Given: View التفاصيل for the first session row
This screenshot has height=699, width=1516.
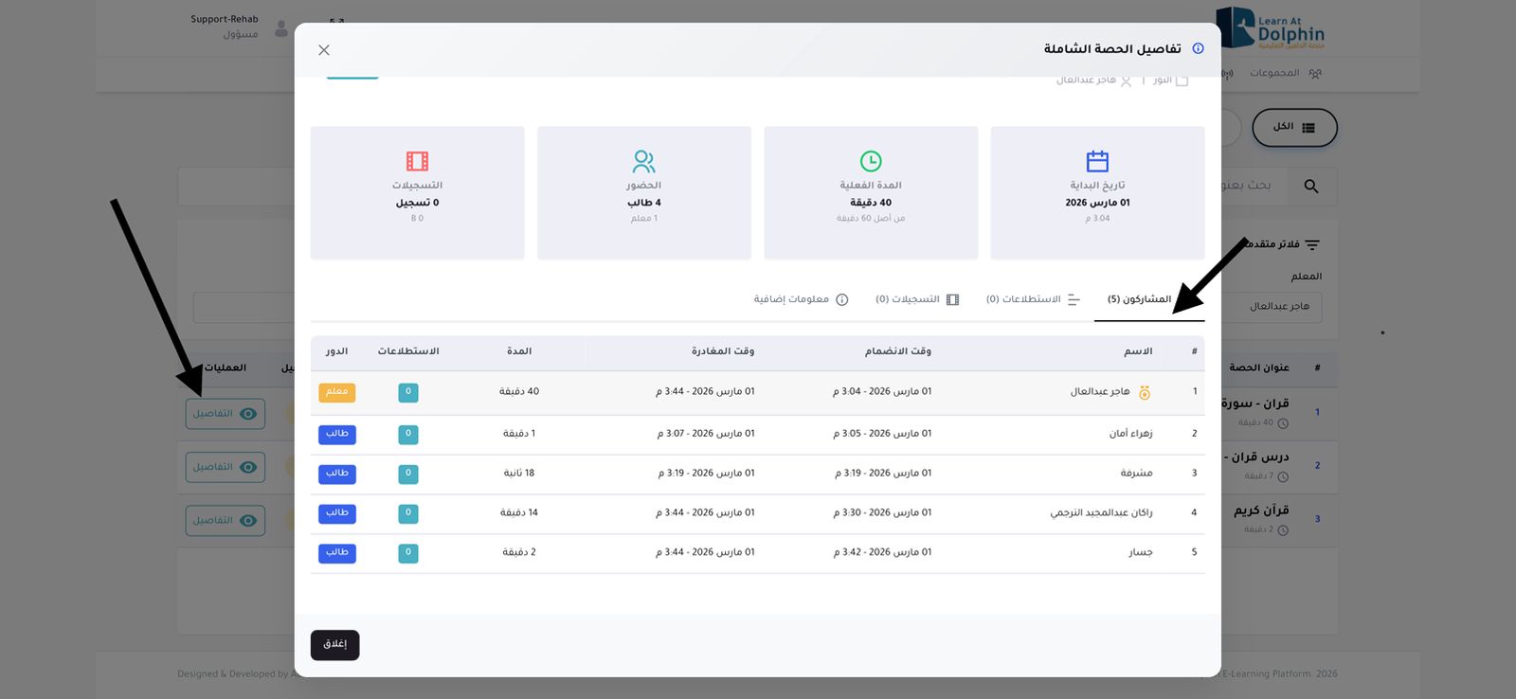Looking at the screenshot, I should click(226, 414).
